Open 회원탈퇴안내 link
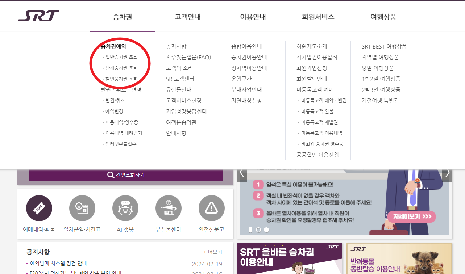This screenshot has height=274, width=465. click(312, 79)
